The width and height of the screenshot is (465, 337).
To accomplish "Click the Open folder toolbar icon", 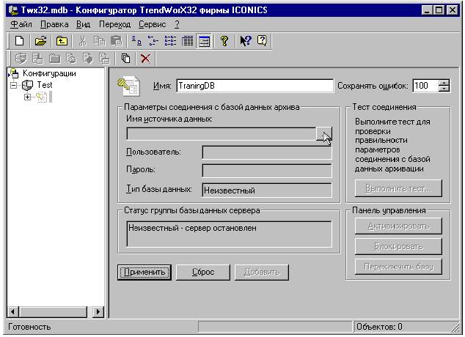I will [40, 41].
